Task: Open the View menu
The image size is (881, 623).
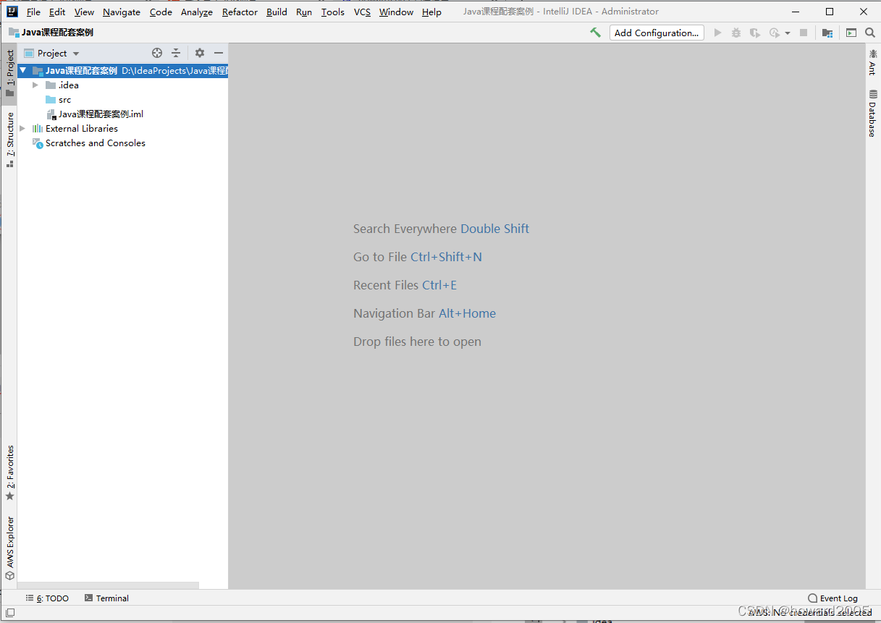Action: pyautogui.click(x=84, y=12)
